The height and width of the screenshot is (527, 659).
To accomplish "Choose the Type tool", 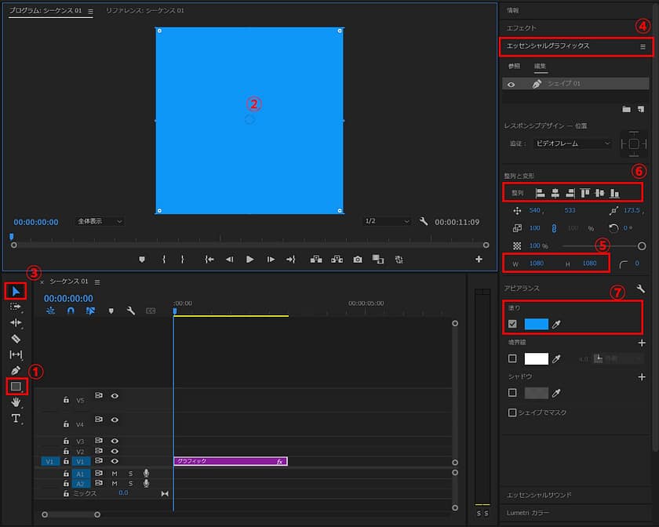I will (x=15, y=418).
